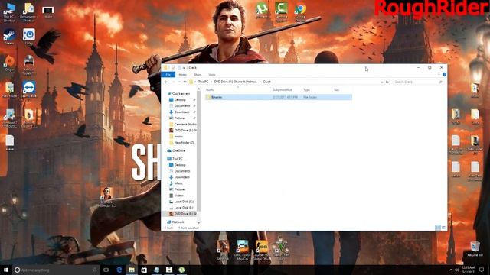Click the Explorer Forward arrow
Image resolution: width=490 pixels, height=275 pixels.
pyautogui.click(x=173, y=82)
